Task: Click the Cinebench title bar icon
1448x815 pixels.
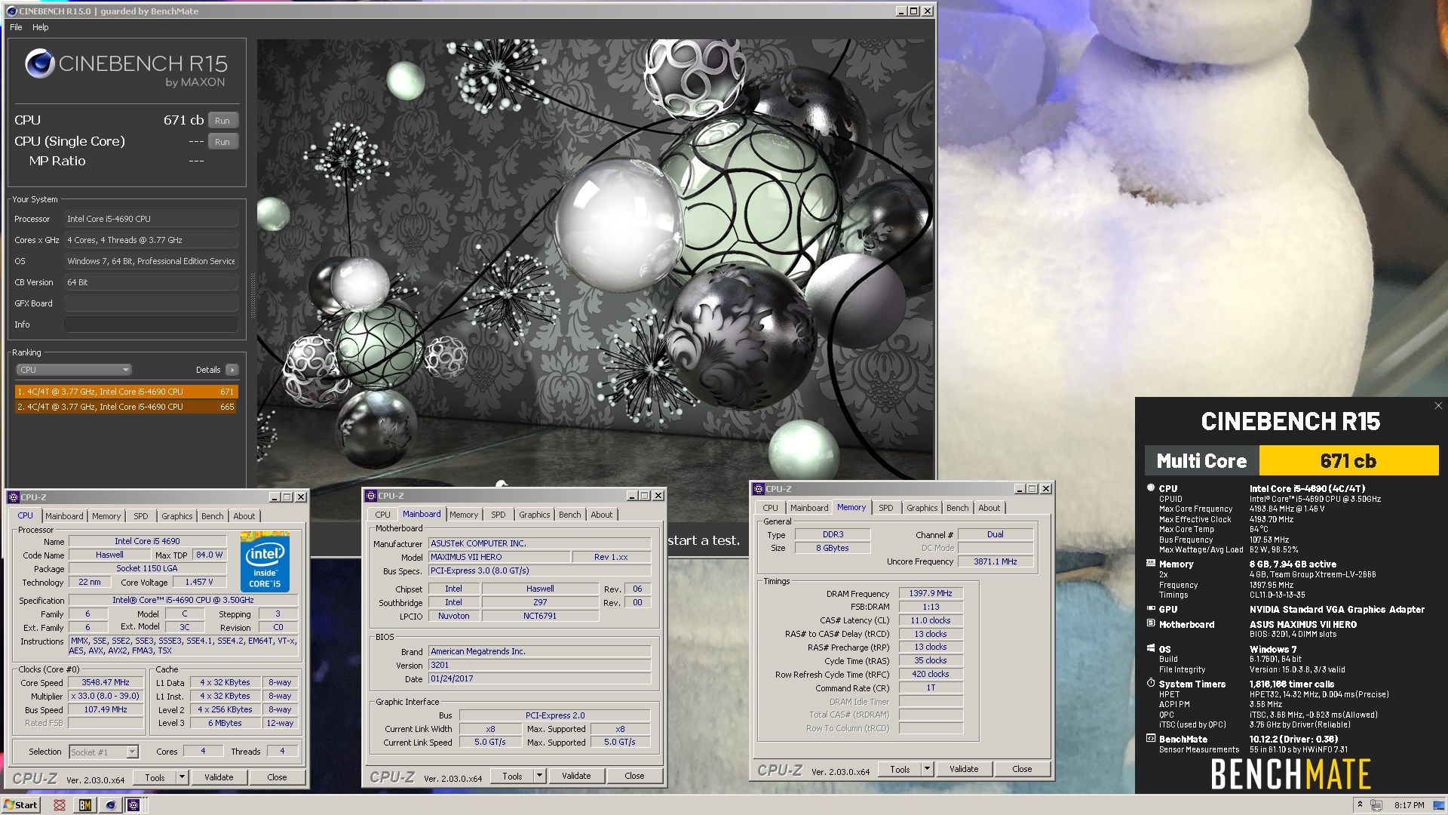Action: coord(11,11)
